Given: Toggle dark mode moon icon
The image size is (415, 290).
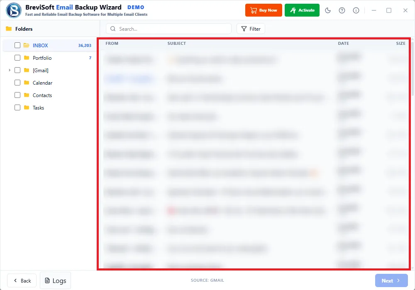Looking at the screenshot, I should click(x=328, y=10).
